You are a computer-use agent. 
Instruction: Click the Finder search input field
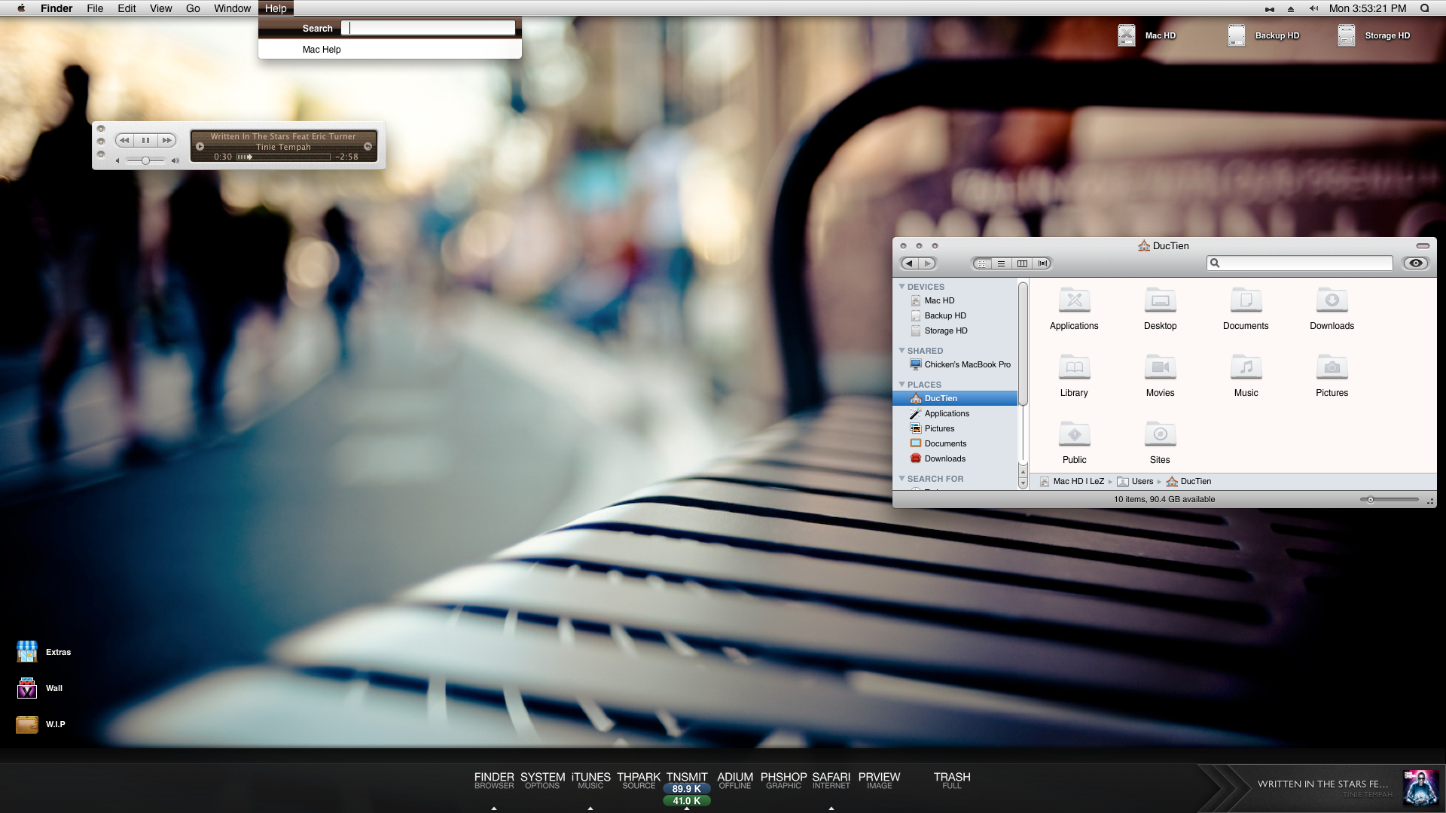[x=1300, y=263]
